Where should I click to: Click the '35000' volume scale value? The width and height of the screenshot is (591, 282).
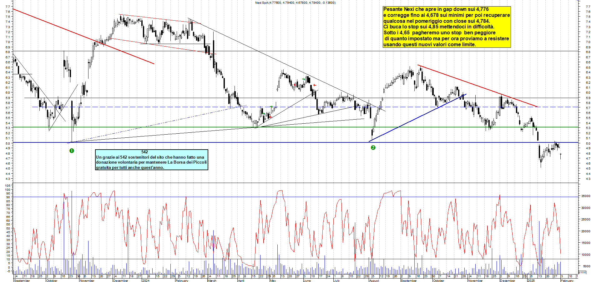coord(585,196)
